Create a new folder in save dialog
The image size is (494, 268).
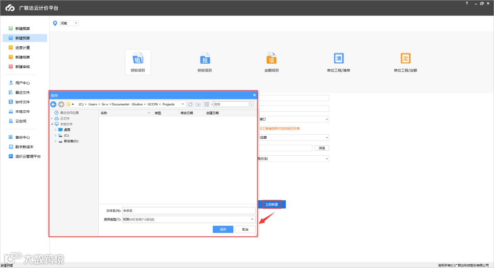coord(198,104)
